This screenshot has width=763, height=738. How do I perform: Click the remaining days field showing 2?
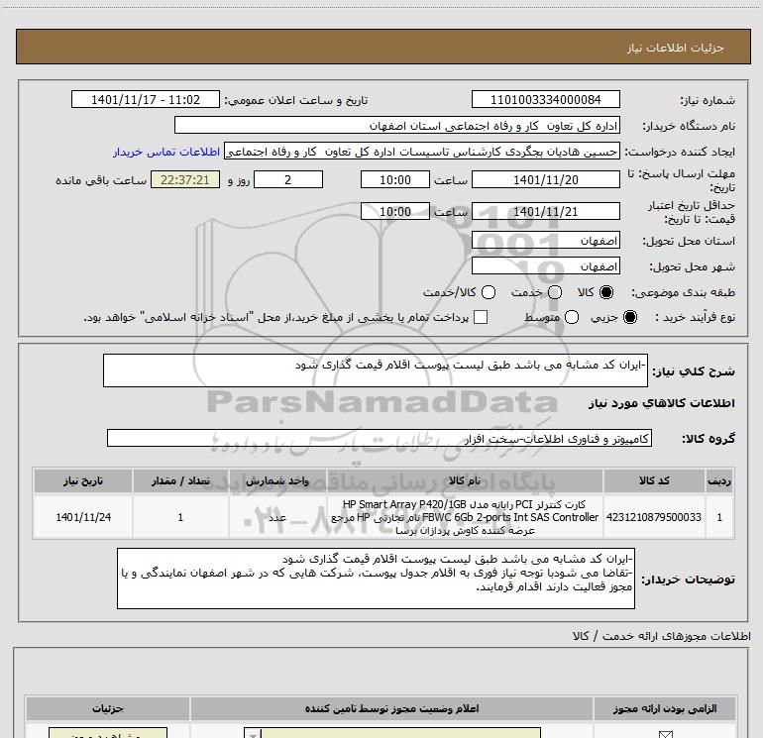tap(288, 179)
